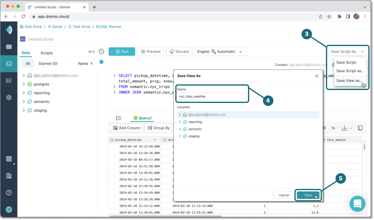Image resolution: width=374 pixels, height=220 pixels.
Task: Open the SQL Runner icon in sidebar
Action: [x=8, y=63]
